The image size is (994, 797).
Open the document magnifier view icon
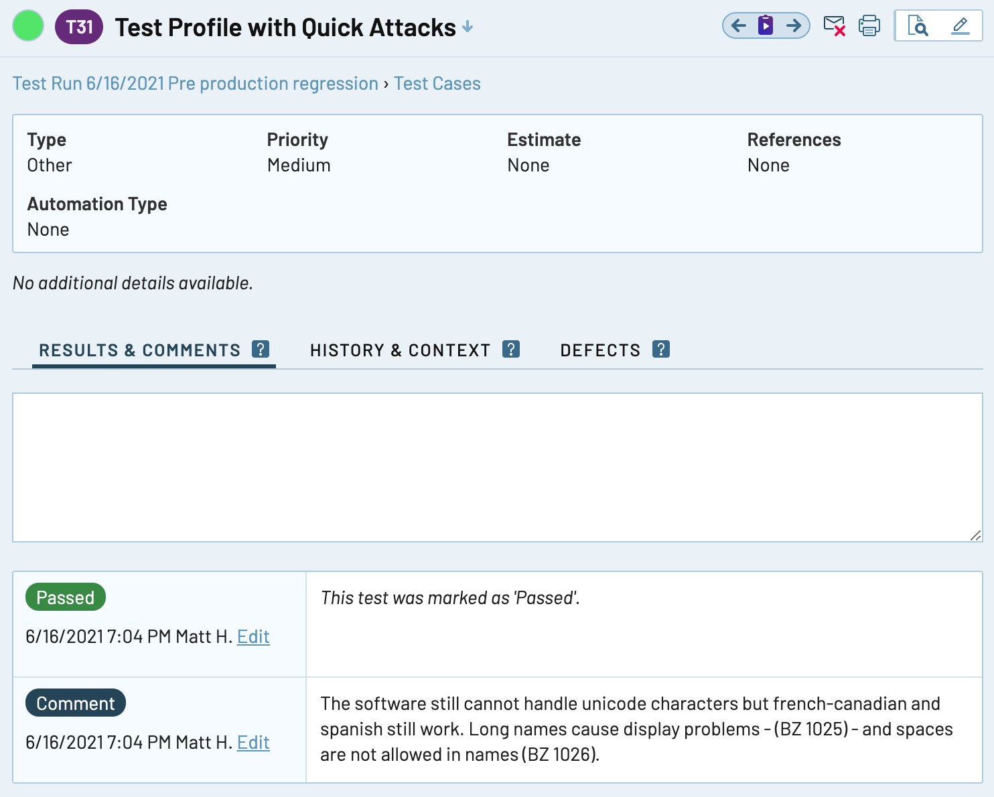tap(918, 26)
